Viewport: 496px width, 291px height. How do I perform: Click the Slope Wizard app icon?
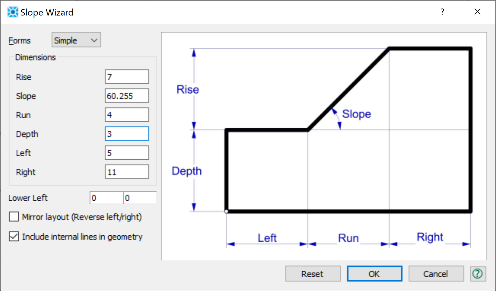pos(12,12)
